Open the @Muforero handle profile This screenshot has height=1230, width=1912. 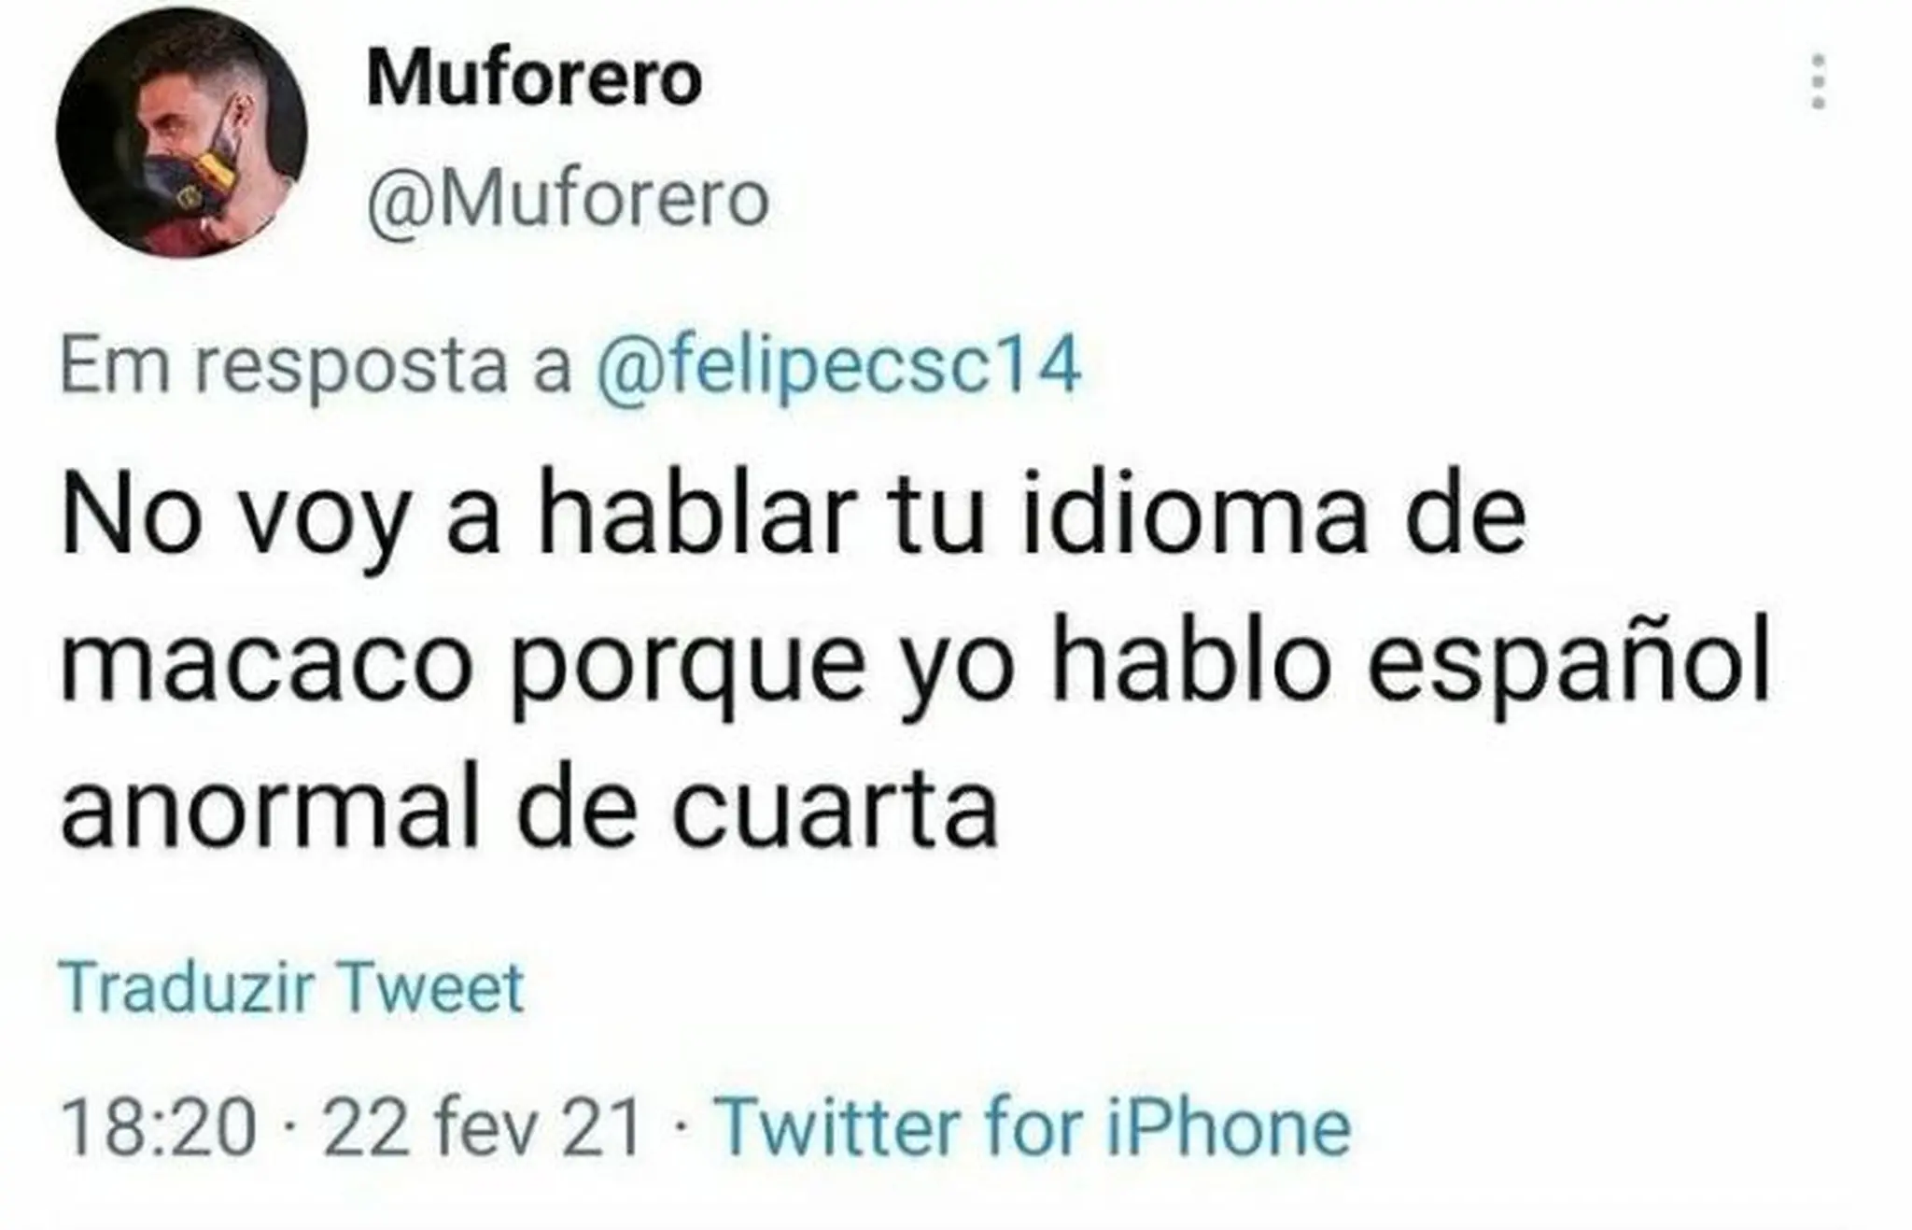pyautogui.click(x=568, y=200)
